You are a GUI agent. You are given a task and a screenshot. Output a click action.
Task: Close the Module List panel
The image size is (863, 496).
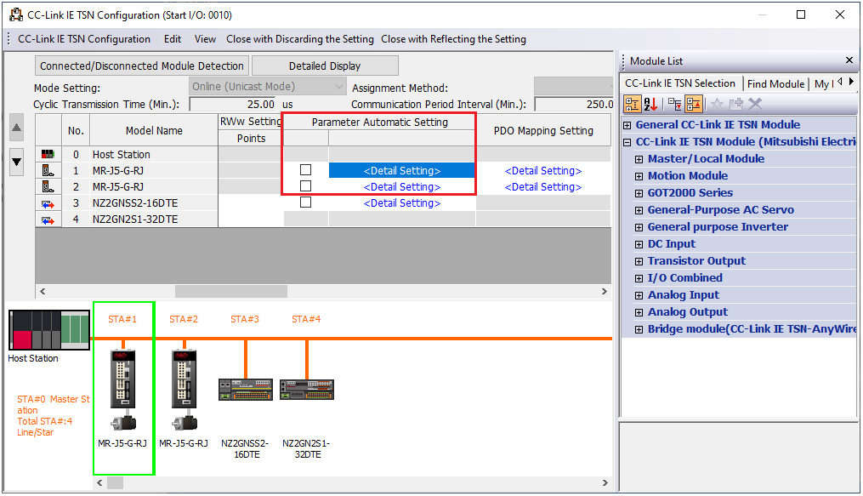pos(849,60)
